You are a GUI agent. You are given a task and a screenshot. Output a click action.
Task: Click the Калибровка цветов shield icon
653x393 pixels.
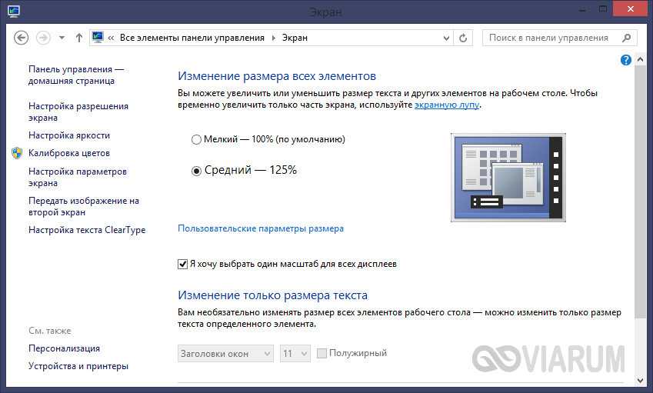click(17, 153)
